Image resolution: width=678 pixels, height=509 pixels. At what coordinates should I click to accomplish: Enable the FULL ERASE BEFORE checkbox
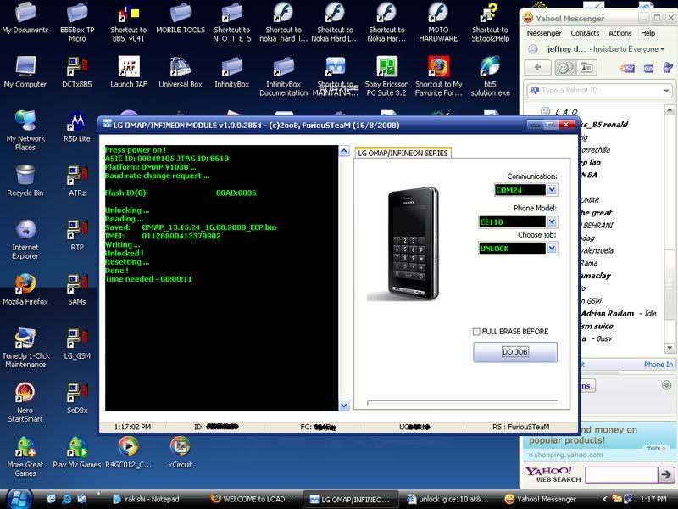click(476, 332)
